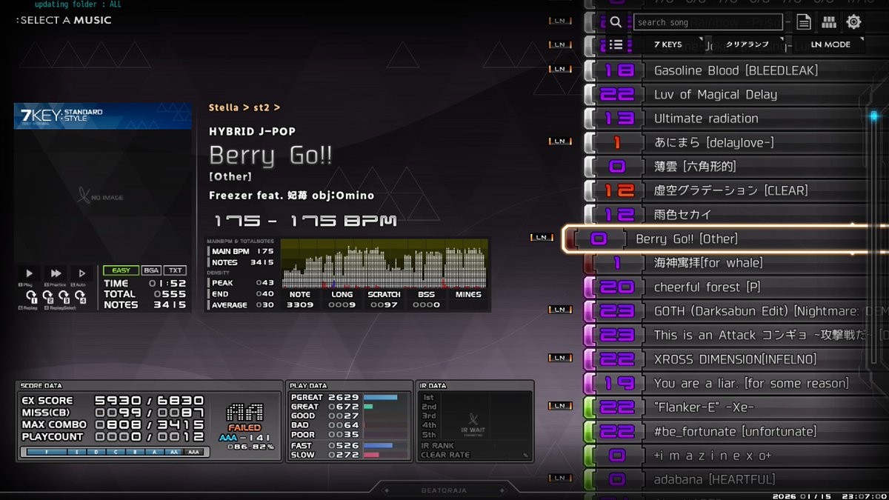
Task: Expand the クリアランプ sort dropdown
Action: 748,44
